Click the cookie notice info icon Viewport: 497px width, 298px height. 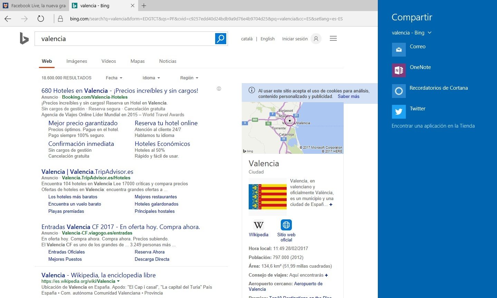click(x=252, y=90)
